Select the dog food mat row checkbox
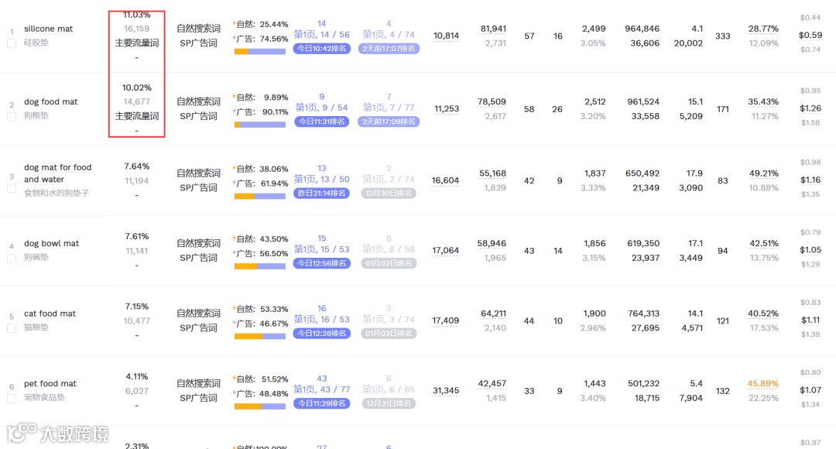The image size is (836, 449). [12, 116]
